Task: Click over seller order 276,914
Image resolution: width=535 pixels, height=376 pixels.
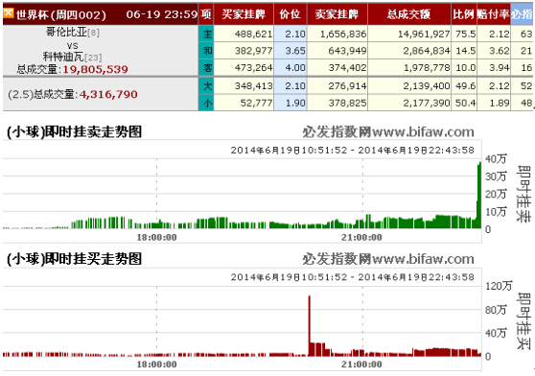Action: click(347, 86)
